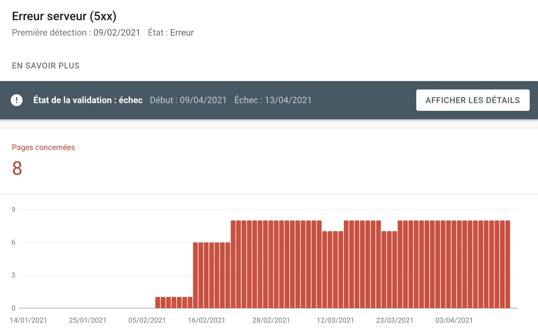
Task: Click the Échec : 13/04/2021 failure date
Action: click(273, 100)
